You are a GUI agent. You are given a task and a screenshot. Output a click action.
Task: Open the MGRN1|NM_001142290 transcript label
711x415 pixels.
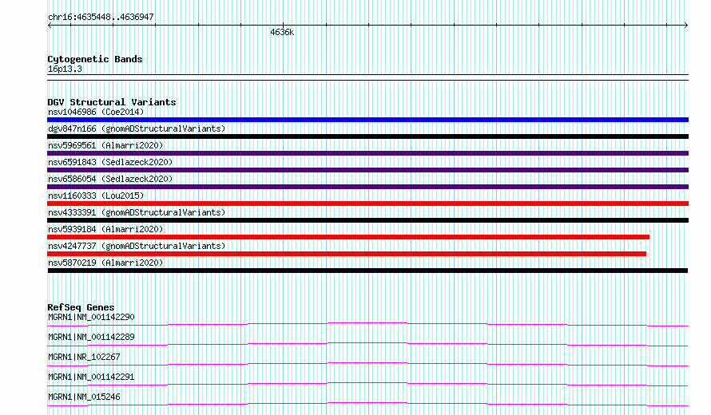pos(91,317)
